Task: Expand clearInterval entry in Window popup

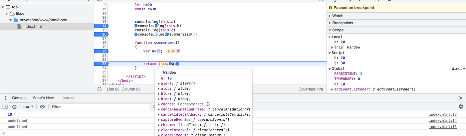Action: coord(159,130)
